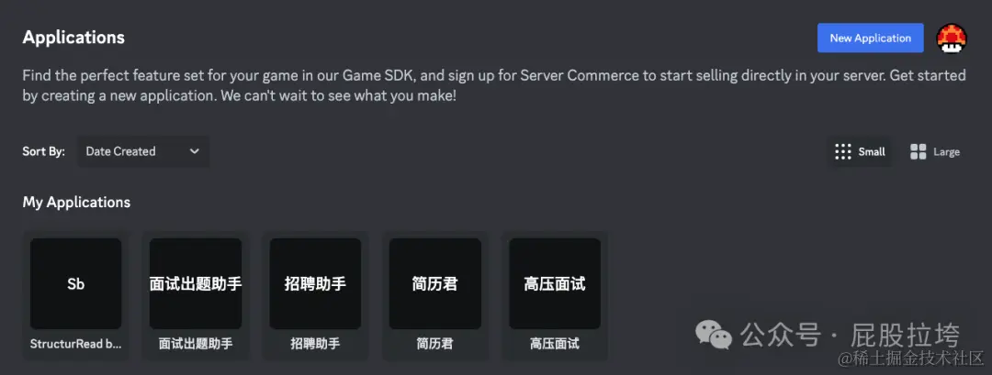This screenshot has height=375, width=992.
Task: Select the 高压面试 name label below tile
Action: [x=555, y=344]
